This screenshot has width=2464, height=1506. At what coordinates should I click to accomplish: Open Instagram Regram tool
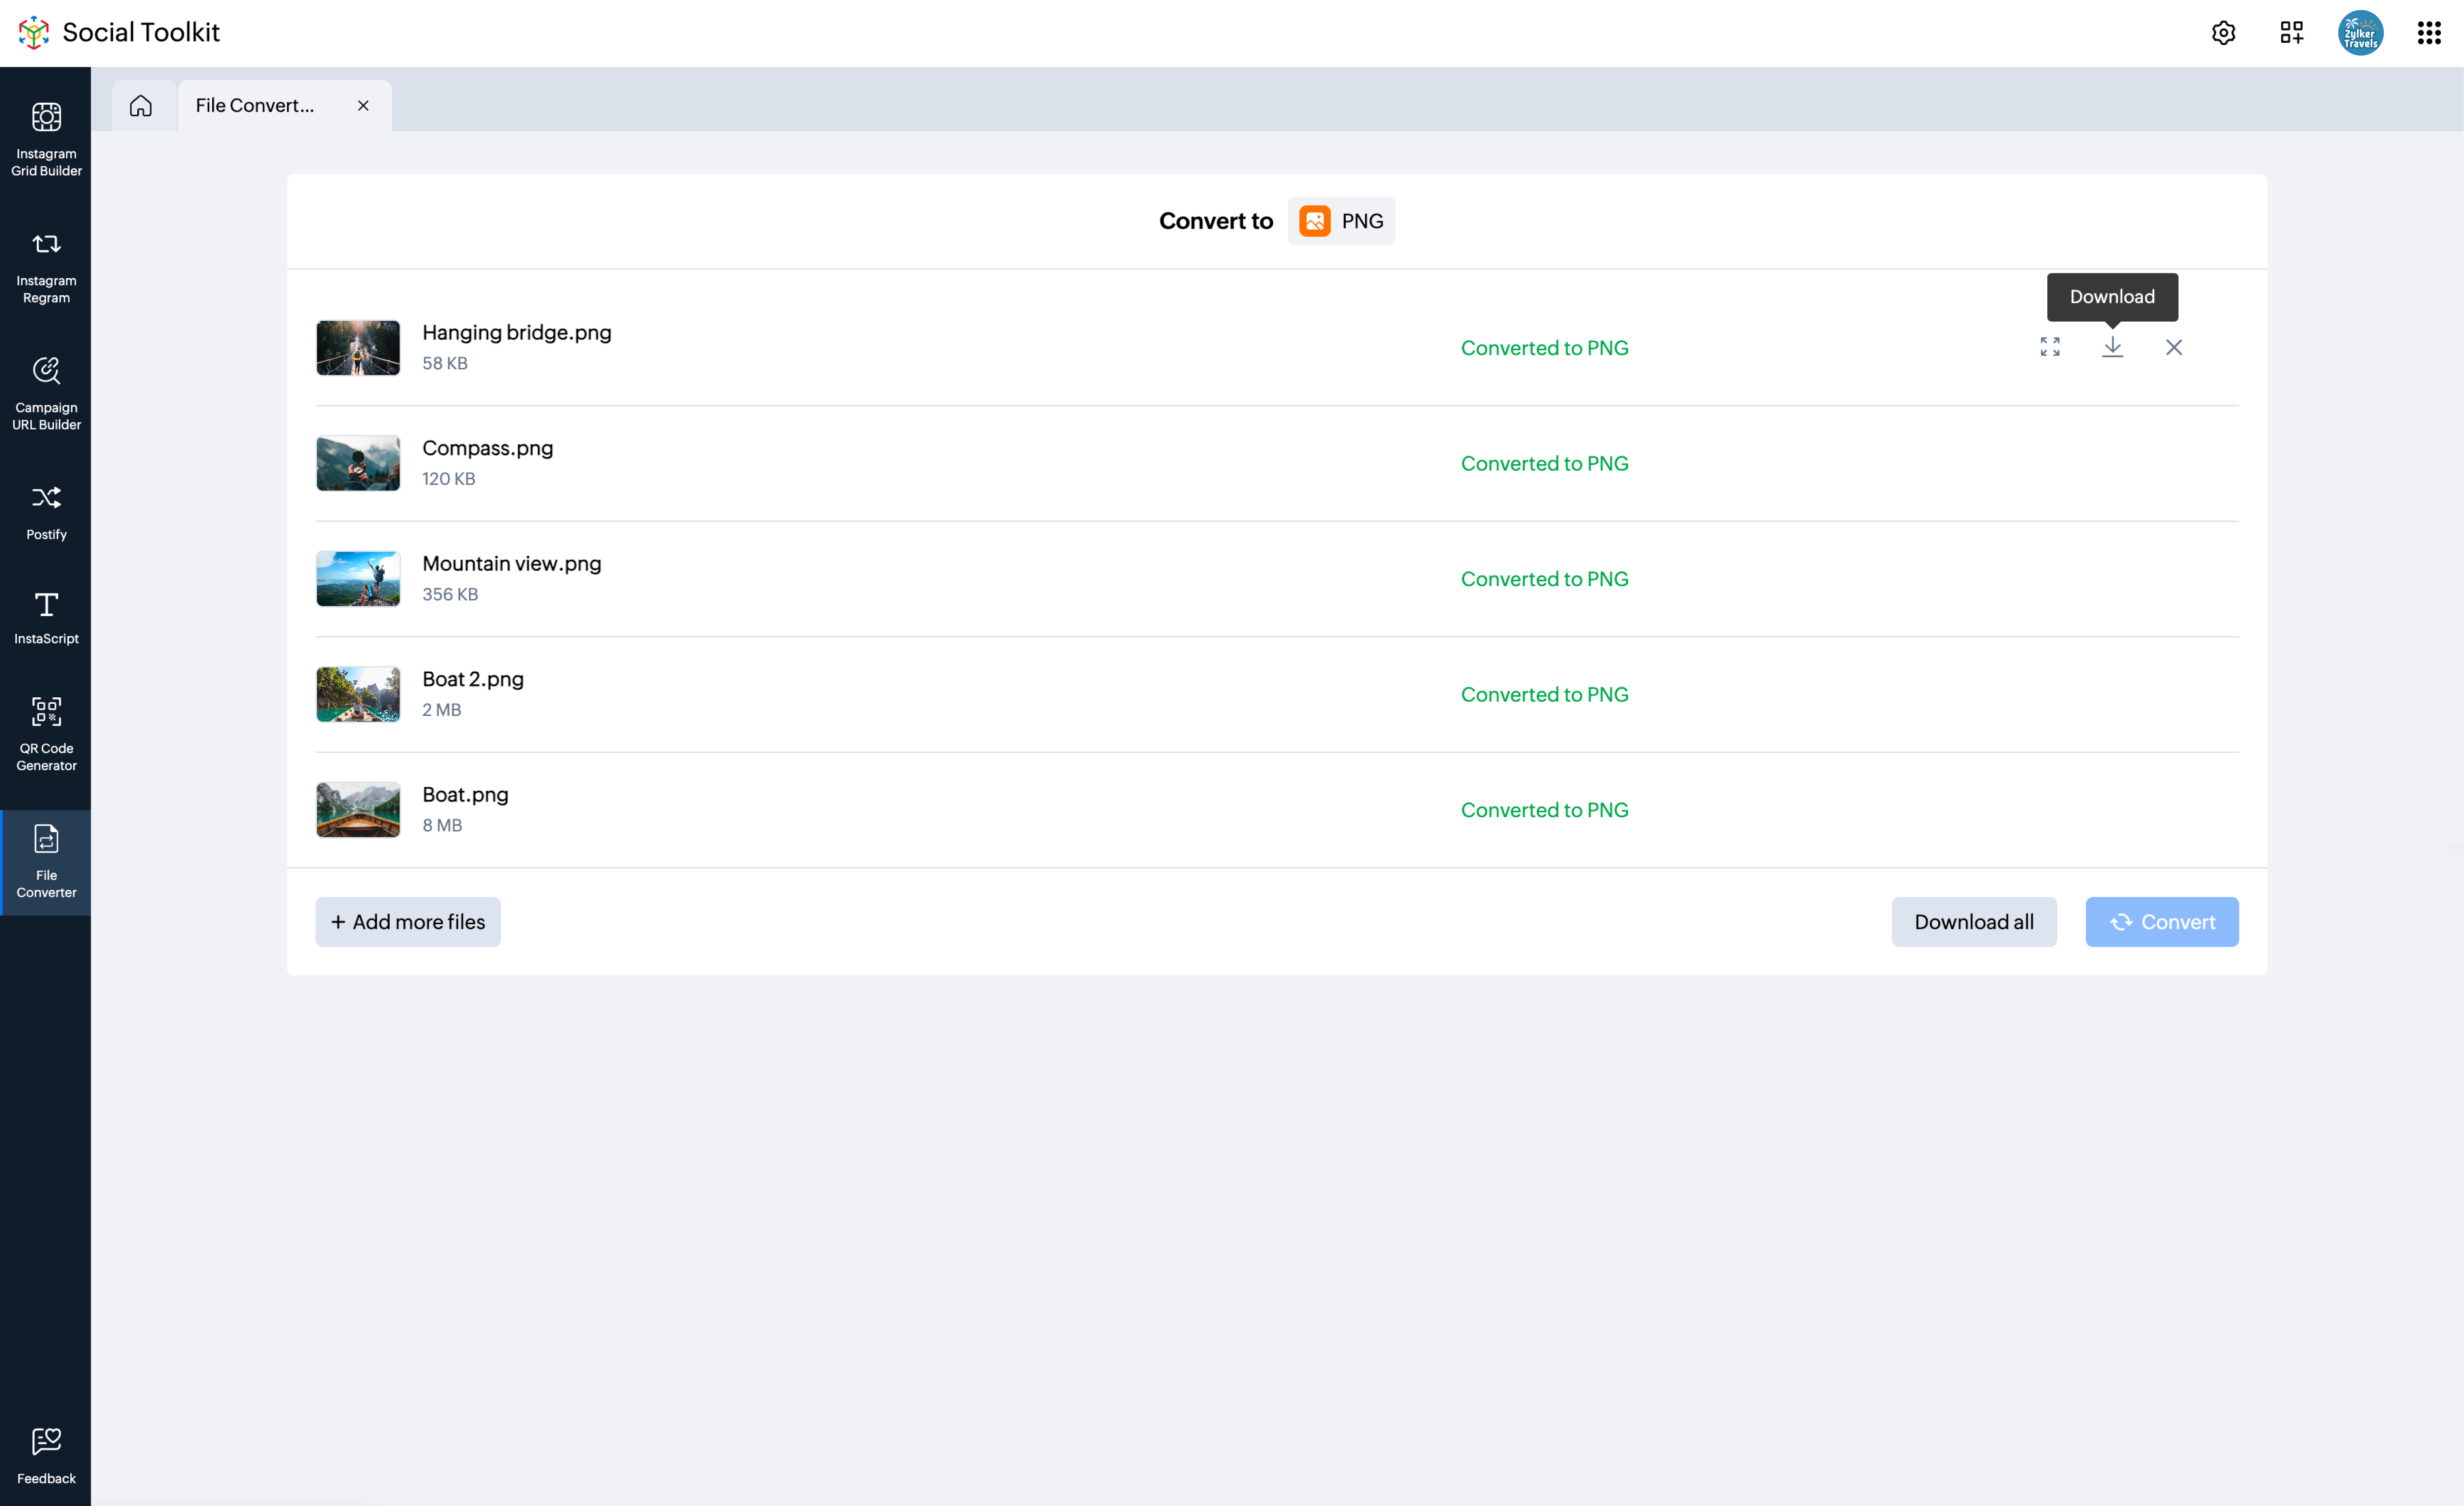[46, 266]
